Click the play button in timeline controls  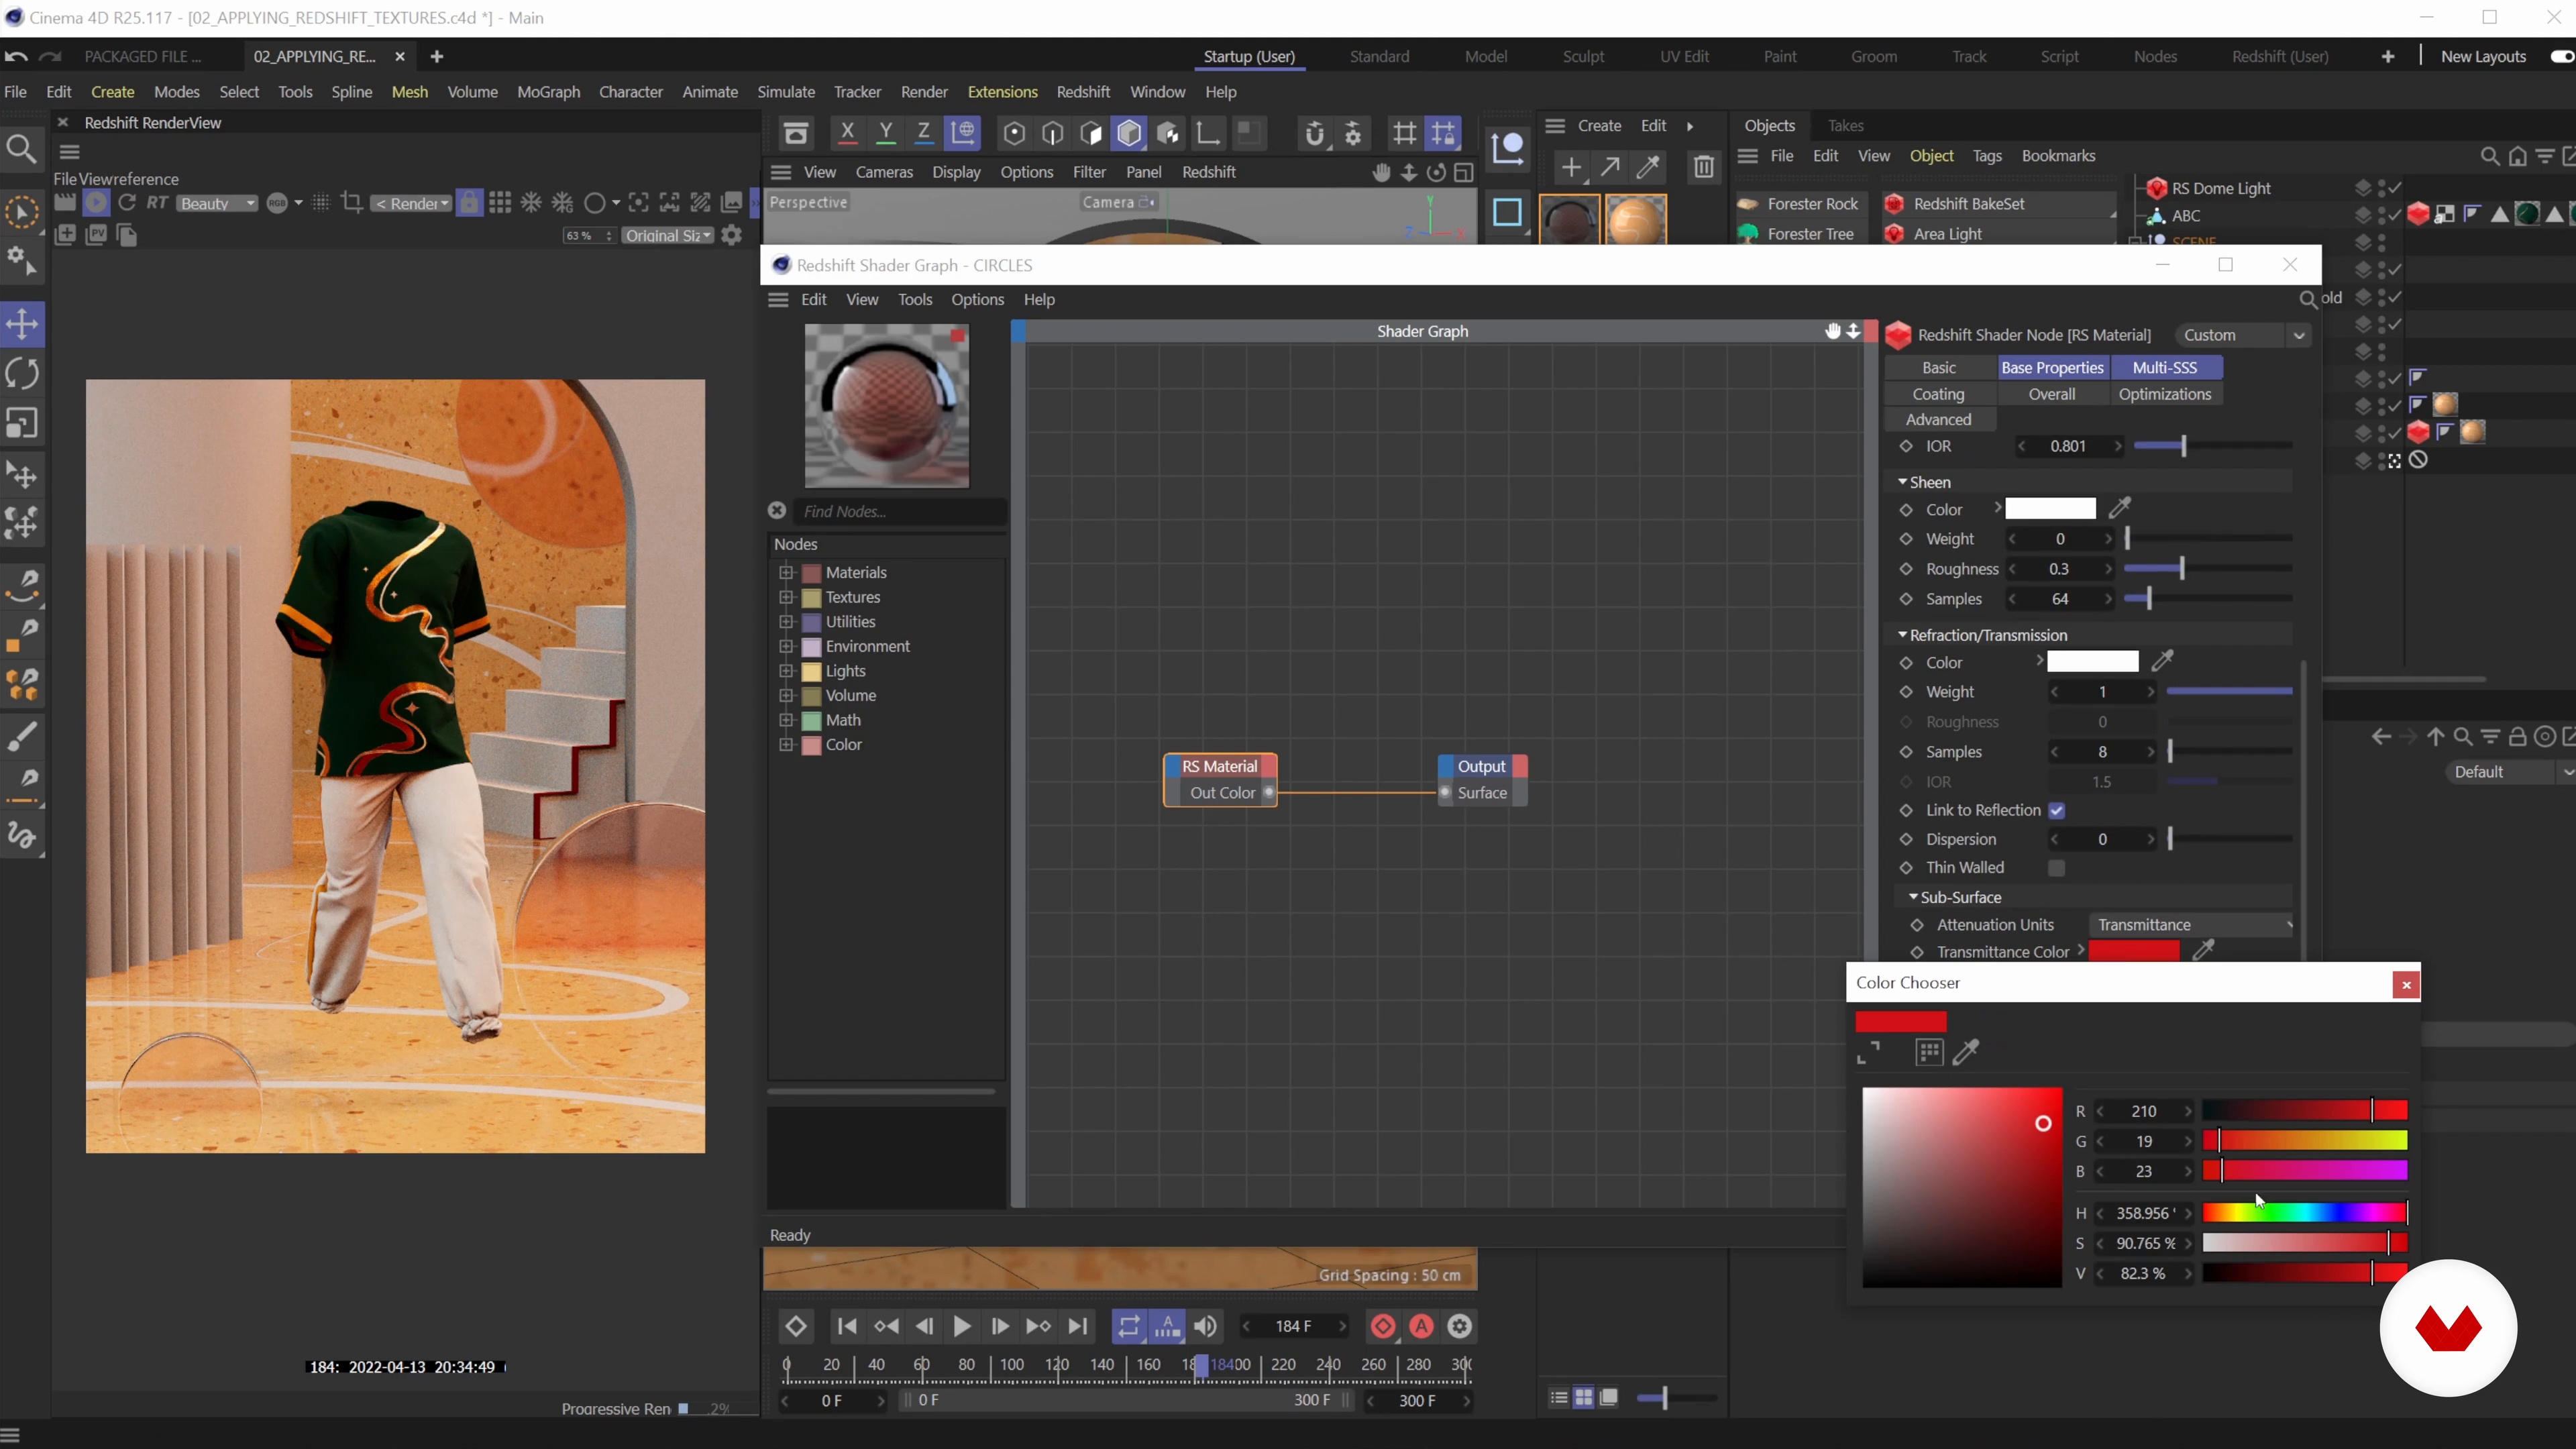(962, 1327)
